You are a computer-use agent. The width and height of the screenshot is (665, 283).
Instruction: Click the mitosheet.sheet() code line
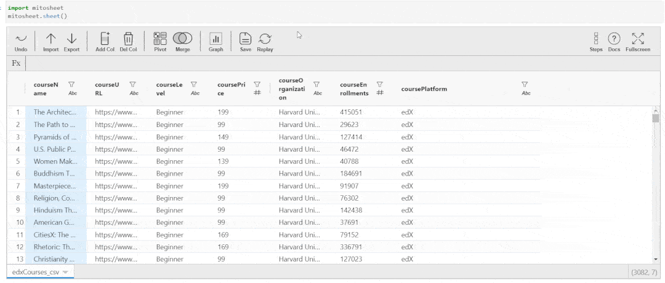pos(38,15)
